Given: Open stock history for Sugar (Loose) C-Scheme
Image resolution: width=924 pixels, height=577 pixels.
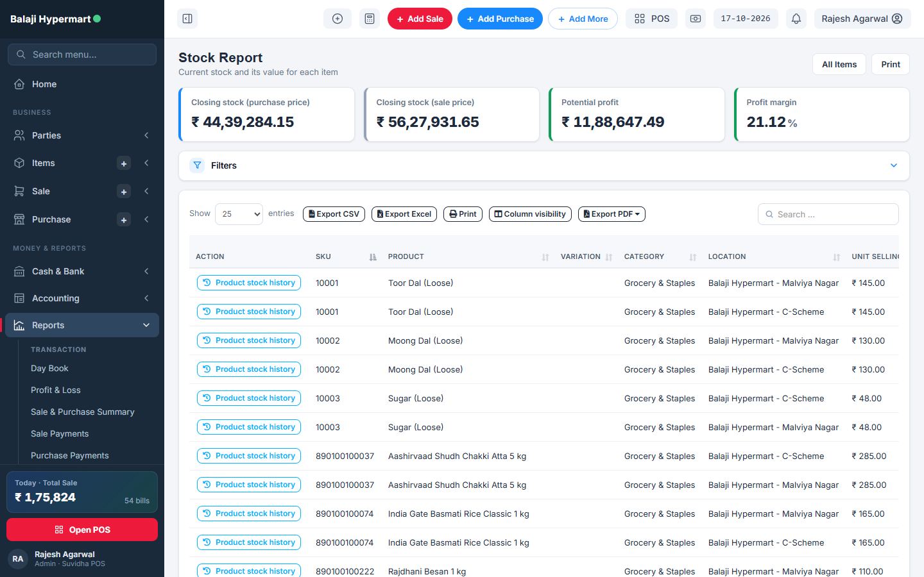Looking at the screenshot, I should click(x=249, y=398).
